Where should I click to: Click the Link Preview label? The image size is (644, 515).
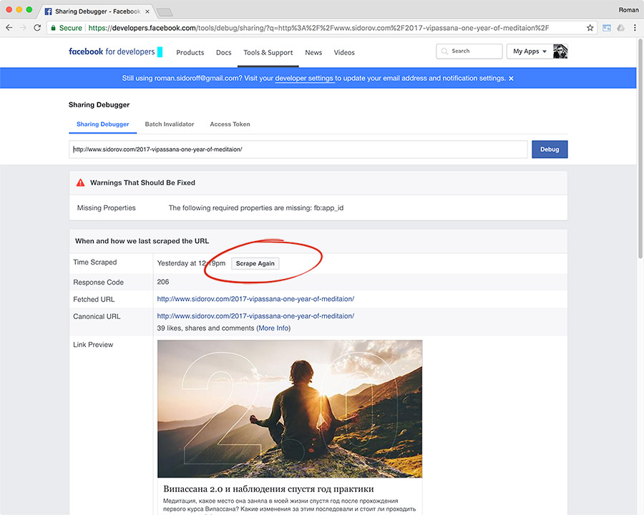[93, 345]
